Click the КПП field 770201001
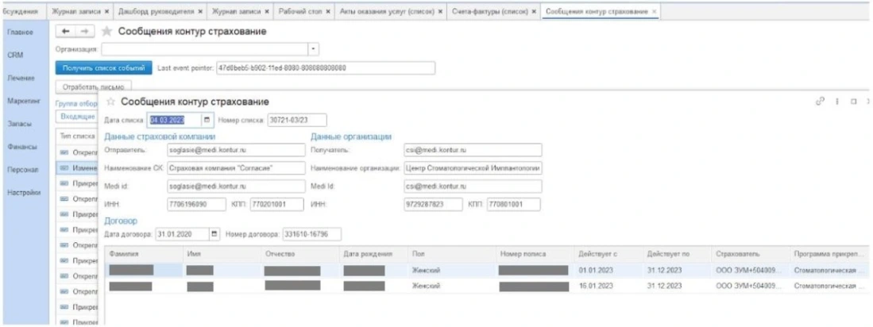Image resolution: width=873 pixels, height=327 pixels. 276,204
